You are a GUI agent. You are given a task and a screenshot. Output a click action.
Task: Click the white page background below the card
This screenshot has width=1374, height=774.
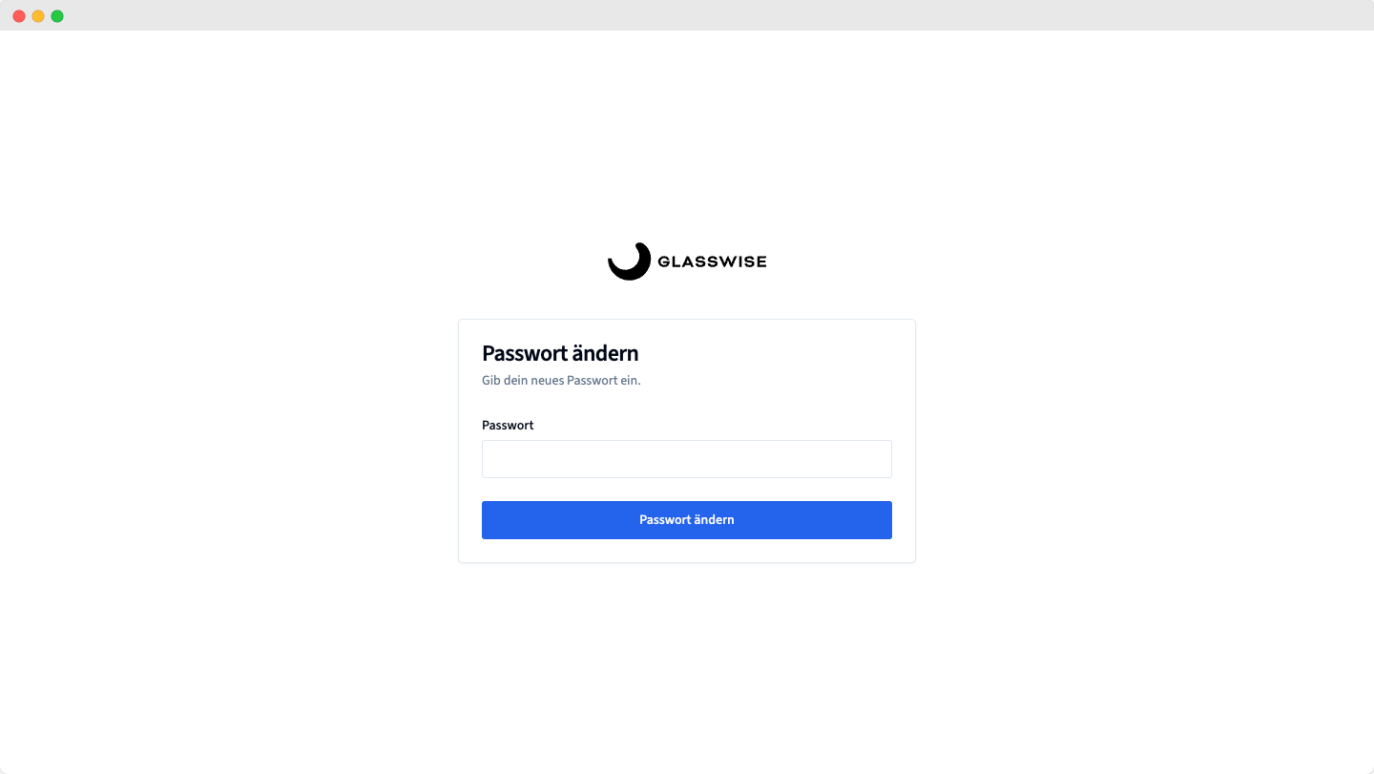(687, 668)
